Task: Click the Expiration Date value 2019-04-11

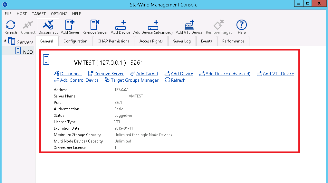Action: pos(123,128)
